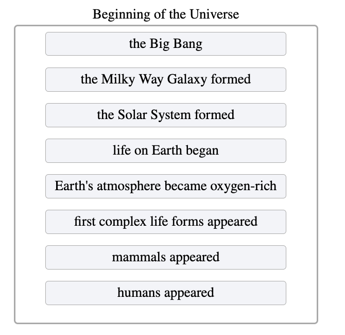Pick "Earth's atmosphere became oxygen-rich" item
345x335 pixels.
pyautogui.click(x=166, y=187)
